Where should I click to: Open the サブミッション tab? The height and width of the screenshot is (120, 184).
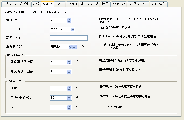point(138,4)
